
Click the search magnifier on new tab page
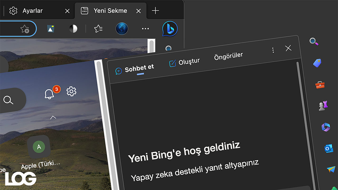tap(8, 100)
